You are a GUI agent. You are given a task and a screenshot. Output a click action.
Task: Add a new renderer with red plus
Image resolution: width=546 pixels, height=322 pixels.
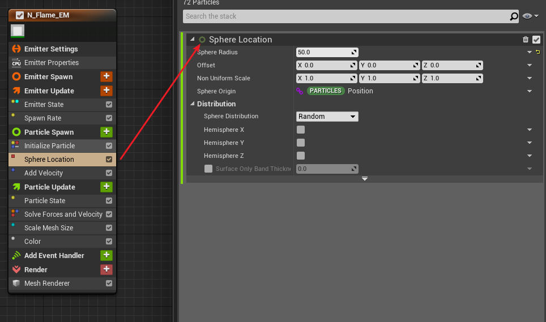pyautogui.click(x=106, y=269)
